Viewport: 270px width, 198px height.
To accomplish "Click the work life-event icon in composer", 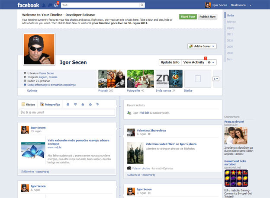I will (68, 104).
